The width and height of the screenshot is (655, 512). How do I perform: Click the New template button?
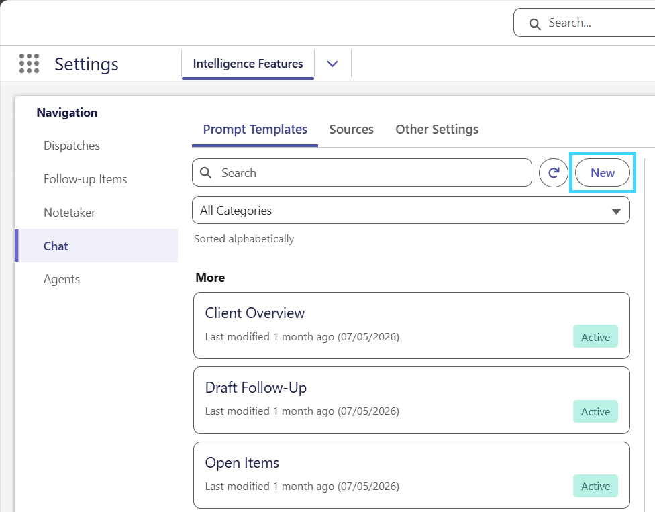coord(603,173)
